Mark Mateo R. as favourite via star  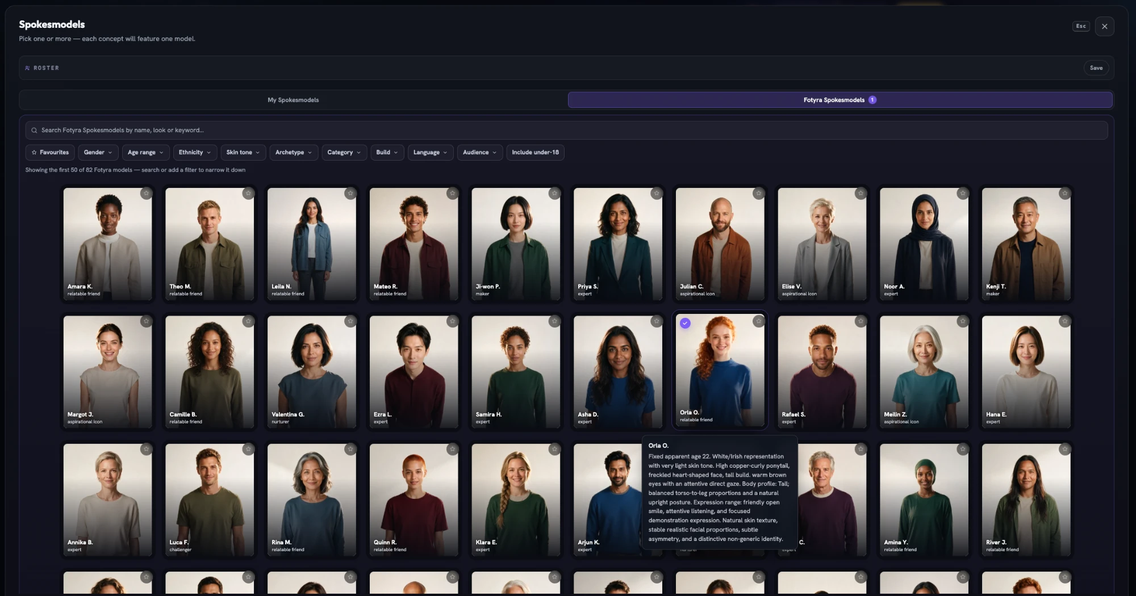click(452, 194)
